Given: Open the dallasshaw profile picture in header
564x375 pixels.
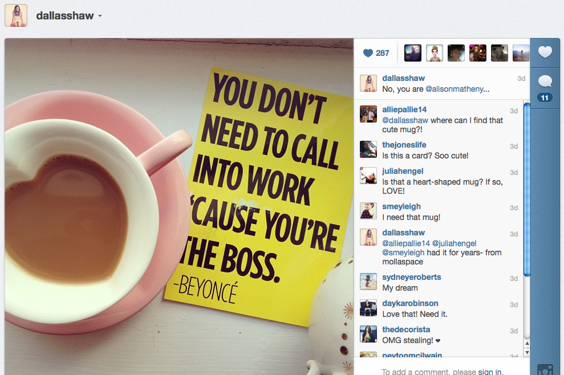Looking at the screenshot, I should [16, 15].
